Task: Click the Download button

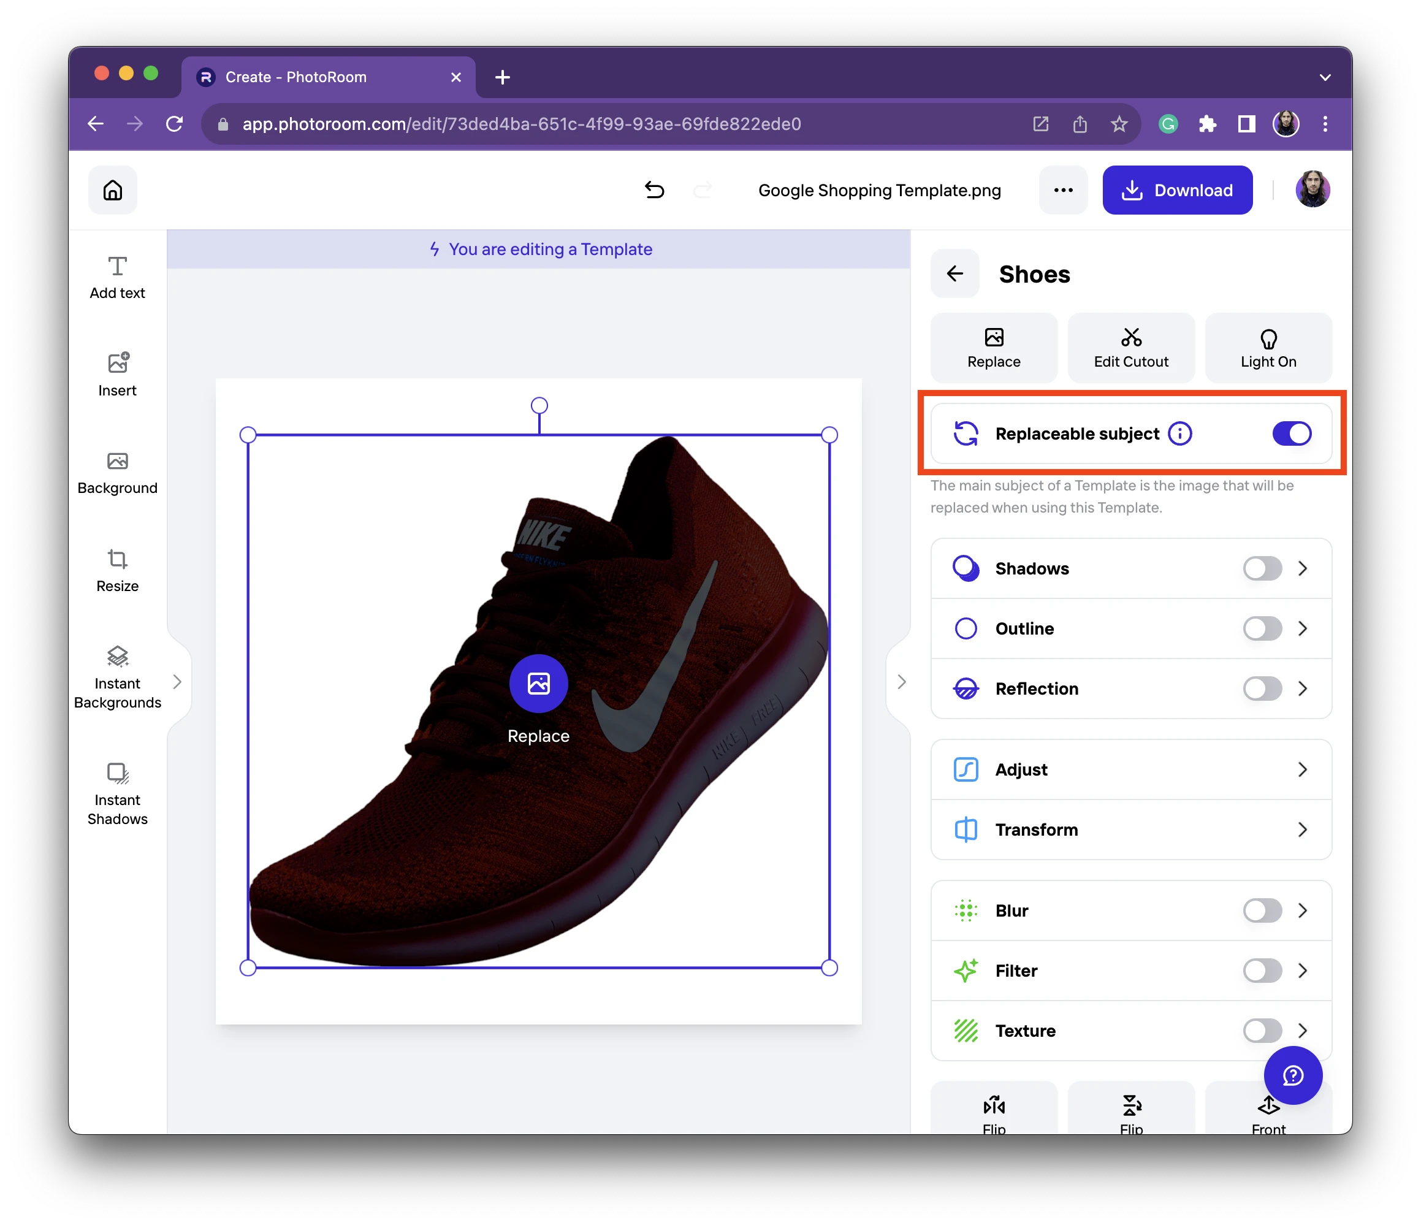Action: click(1178, 190)
